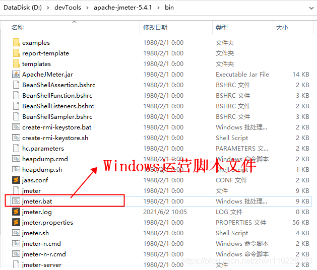The width and height of the screenshot is (317, 270).
Task: Click the jmeter-server file icon
Action: (16, 264)
